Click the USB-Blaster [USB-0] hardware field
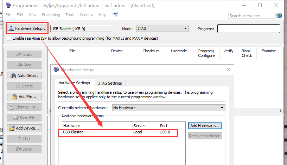 point(82,29)
